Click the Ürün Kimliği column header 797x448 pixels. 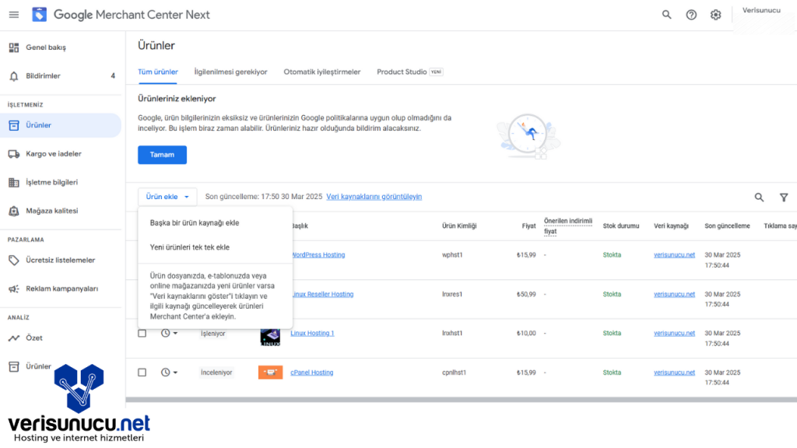point(459,226)
